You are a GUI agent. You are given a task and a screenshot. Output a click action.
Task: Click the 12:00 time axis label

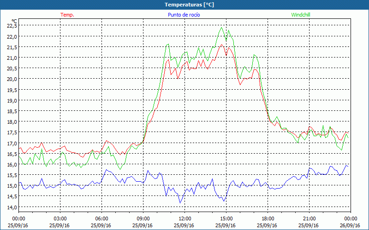click(x=185, y=219)
